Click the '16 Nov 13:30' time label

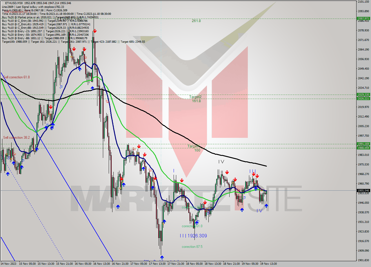[102, 264]
